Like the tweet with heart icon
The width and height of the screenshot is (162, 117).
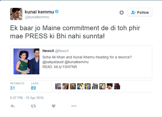pos(53,106)
